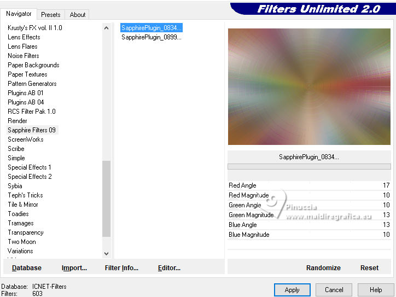Image resolution: width=396 pixels, height=297 pixels.
Task: Open Filter Info...
Action: click(121, 268)
